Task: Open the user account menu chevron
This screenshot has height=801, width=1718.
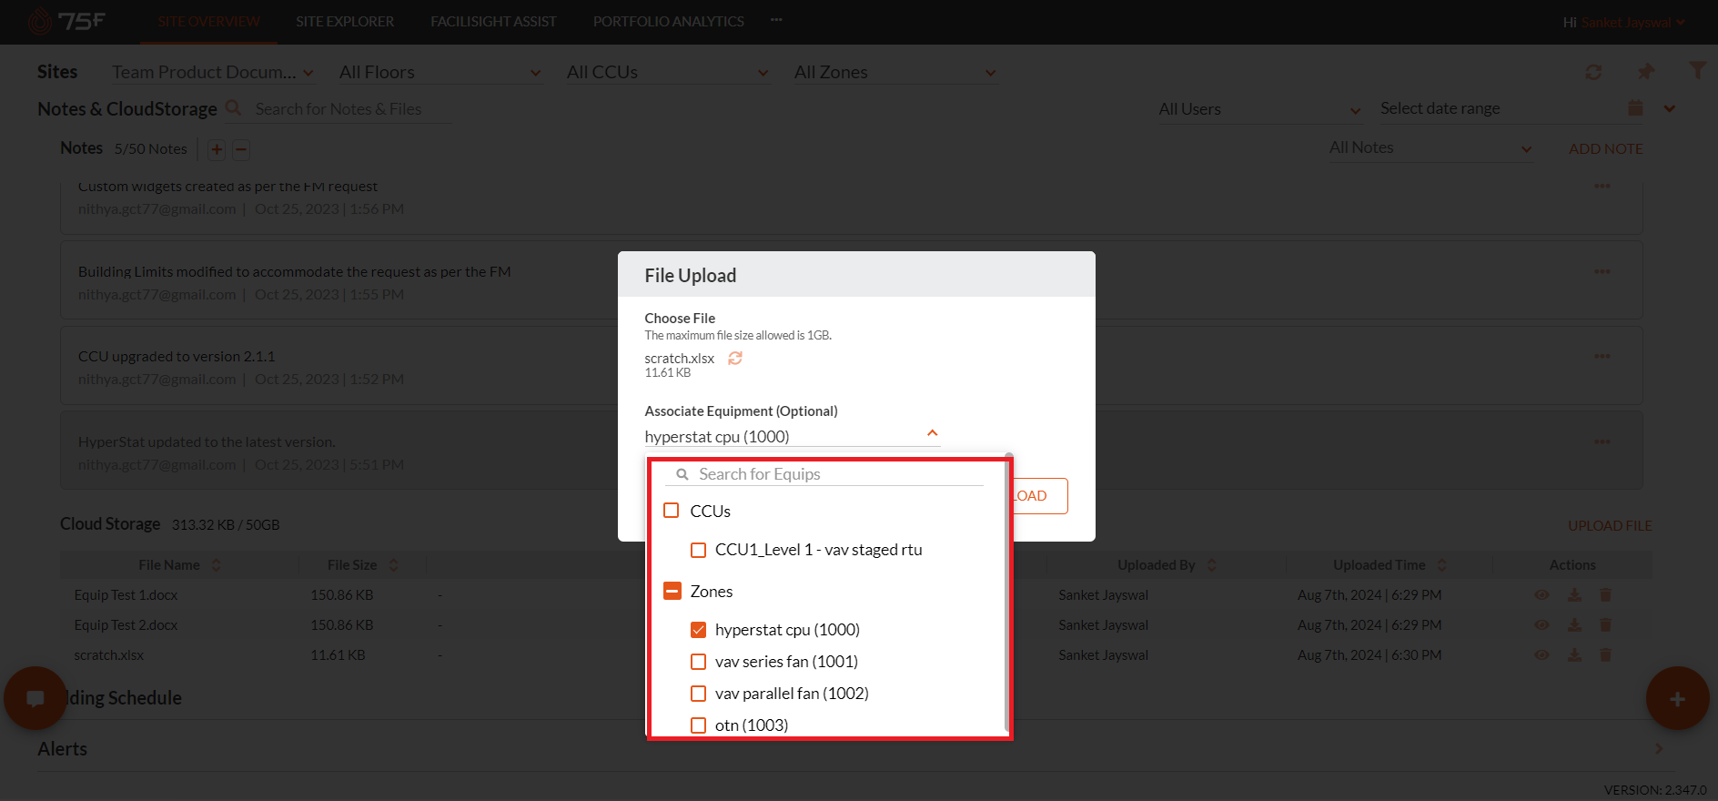Action: 1681,23
